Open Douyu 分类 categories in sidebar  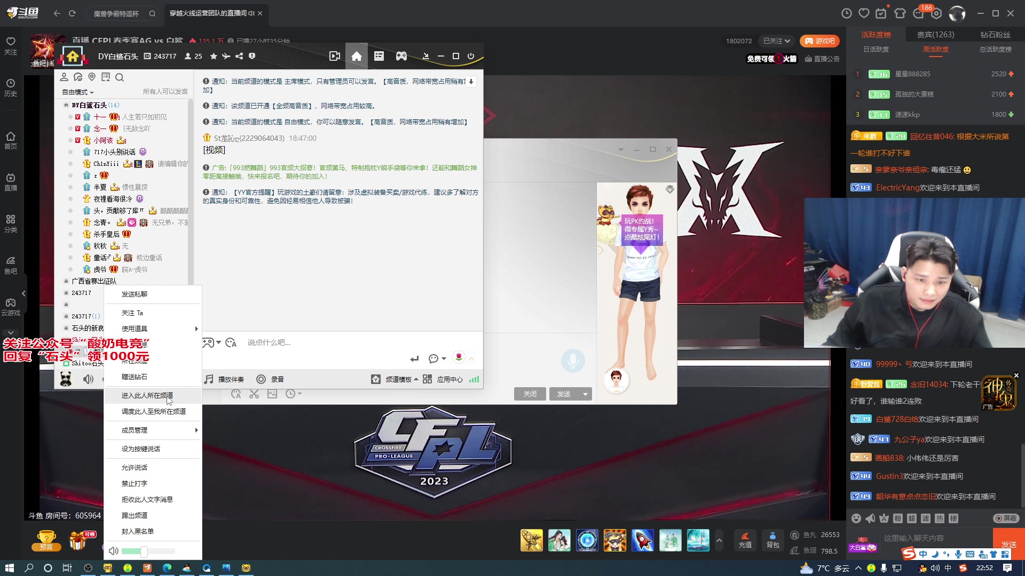tap(11, 224)
